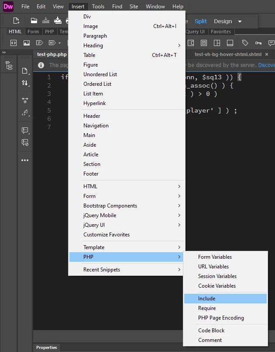The height and width of the screenshot is (352, 275).
Task: Click File Management arrows icon
Action: [x=25, y=83]
